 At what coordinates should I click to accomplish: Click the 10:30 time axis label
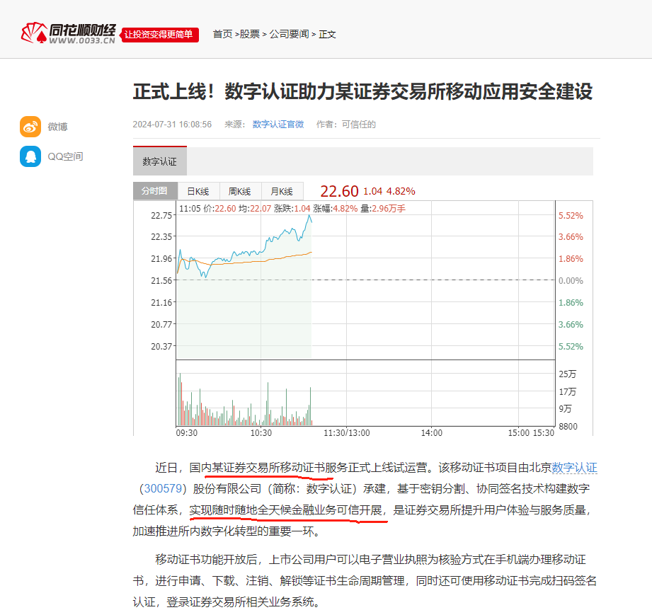pos(261,433)
